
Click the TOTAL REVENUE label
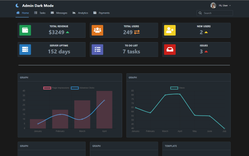click(x=59, y=26)
